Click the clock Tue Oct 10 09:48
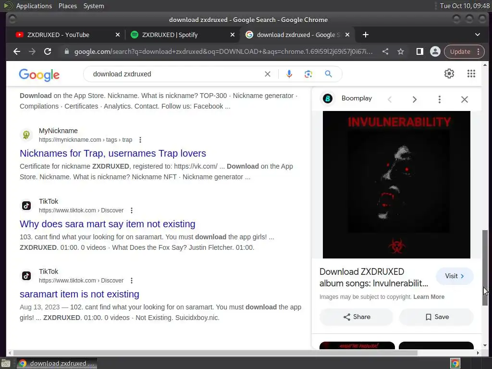The height and width of the screenshot is (369, 492). pos(465,6)
